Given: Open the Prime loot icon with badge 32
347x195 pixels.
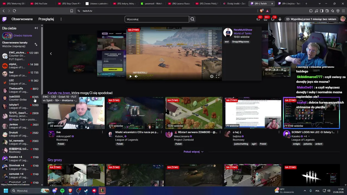Looking at the screenshot, I should (x=258, y=19).
